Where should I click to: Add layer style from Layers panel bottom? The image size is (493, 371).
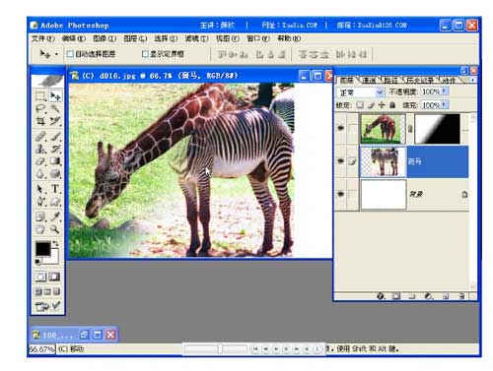pyautogui.click(x=381, y=296)
